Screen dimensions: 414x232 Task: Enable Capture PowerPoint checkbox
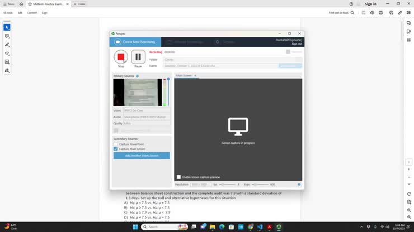click(x=116, y=144)
